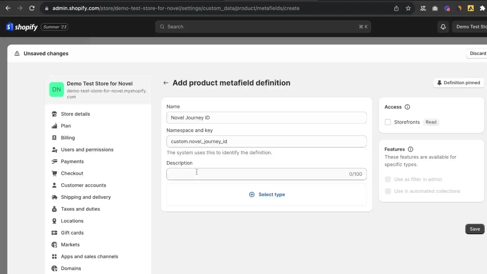Open the browser extensions puzzle icon

tap(482, 8)
